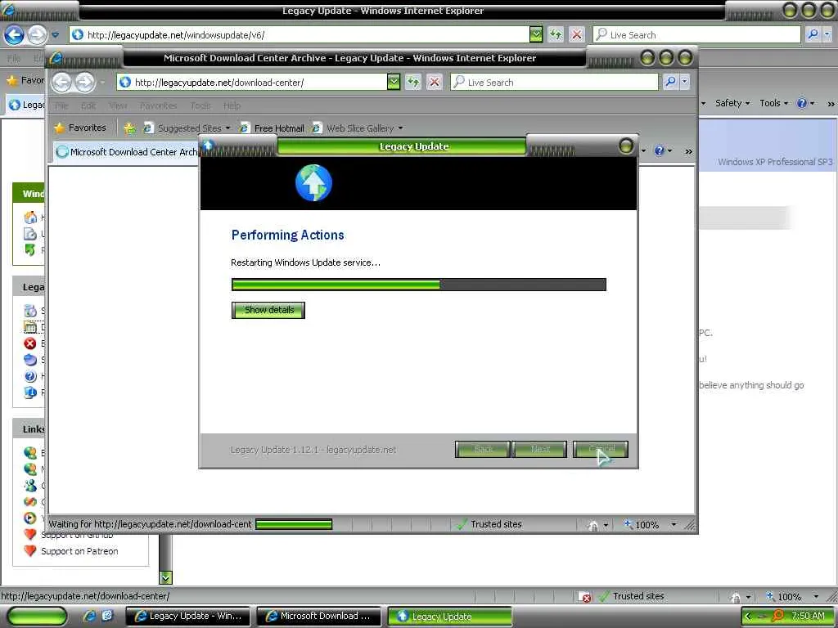Click page loading progress bar in status bar

(294, 524)
